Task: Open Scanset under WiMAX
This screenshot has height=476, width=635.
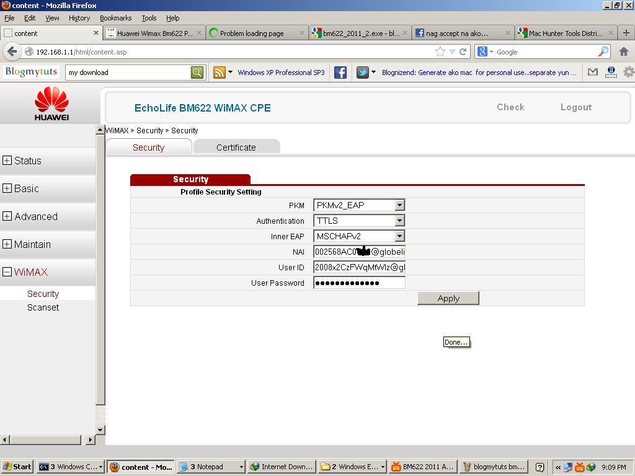Action: click(x=43, y=307)
